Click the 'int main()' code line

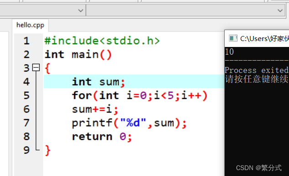pos(78,55)
